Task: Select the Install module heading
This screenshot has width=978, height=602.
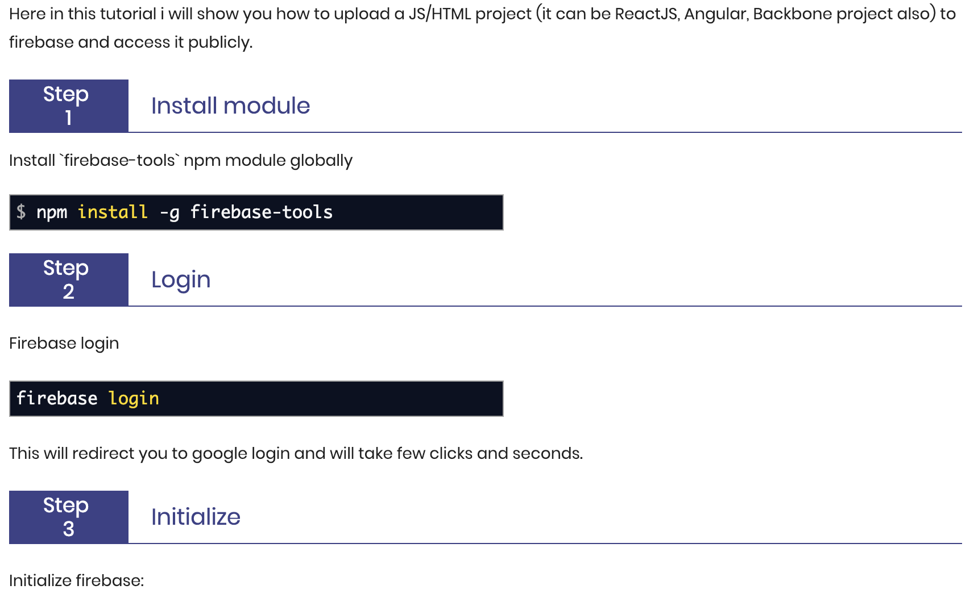Action: (x=230, y=106)
